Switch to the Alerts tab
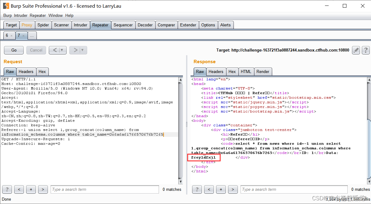371x204 pixels. (x=226, y=25)
